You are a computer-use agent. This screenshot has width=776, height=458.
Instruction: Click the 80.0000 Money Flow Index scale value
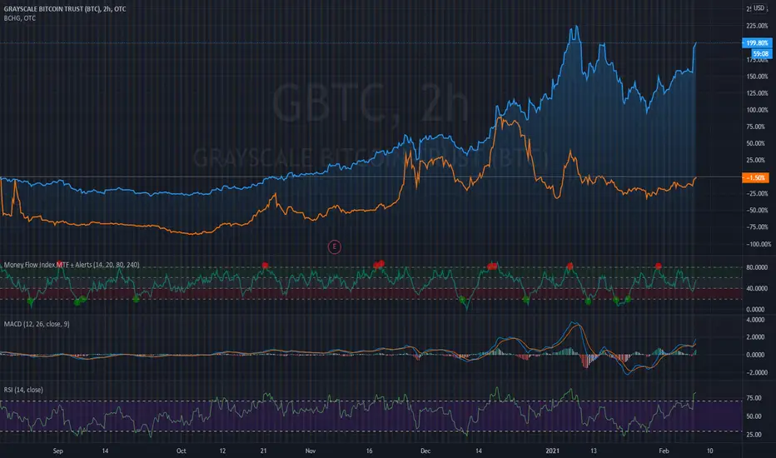tap(757, 267)
